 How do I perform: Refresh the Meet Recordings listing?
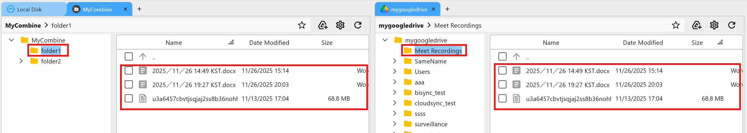tap(732, 25)
